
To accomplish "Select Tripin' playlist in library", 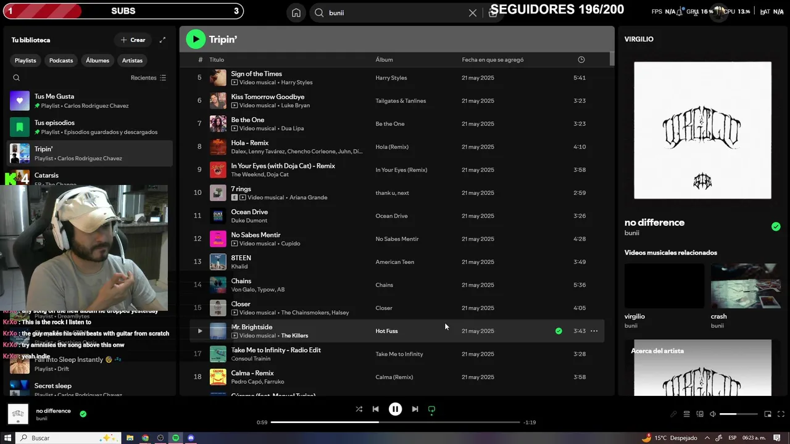I will point(90,154).
